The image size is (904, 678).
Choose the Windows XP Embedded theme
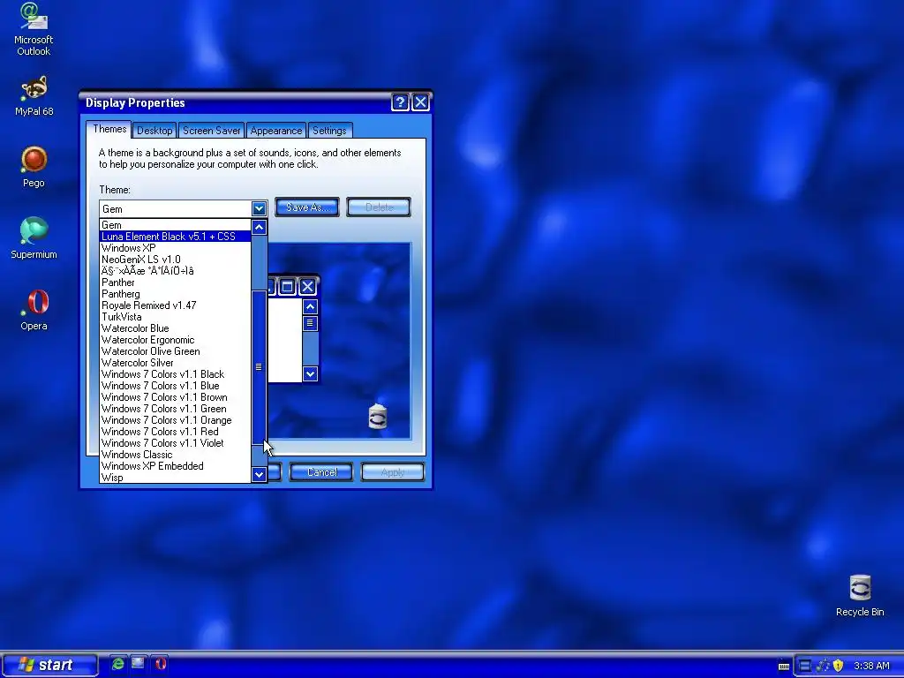pyautogui.click(x=176, y=466)
